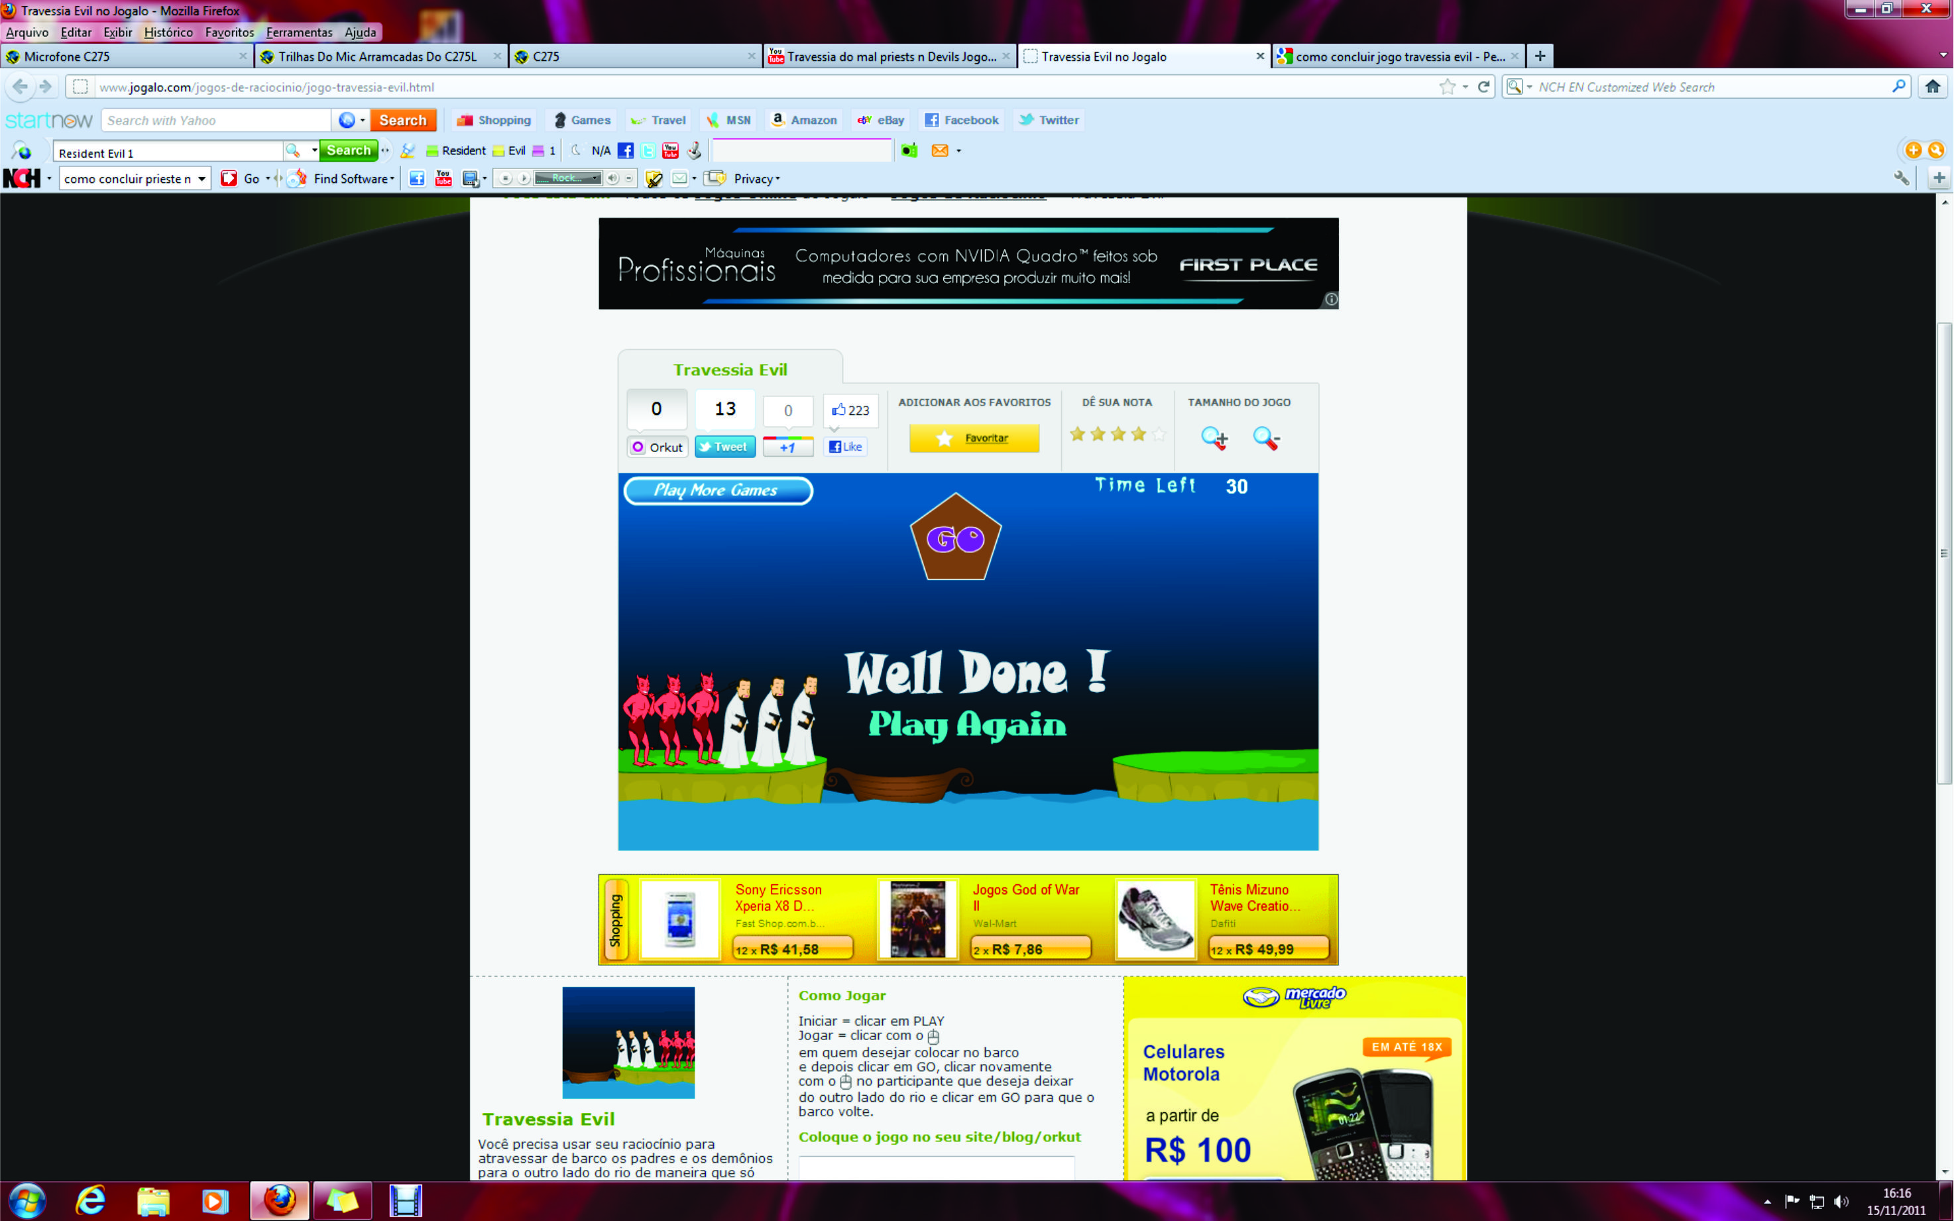Click the Travessia Evil game thumbnail

(x=628, y=1043)
